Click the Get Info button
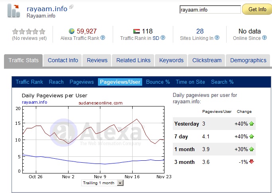The image size is (272, 193). click(x=257, y=9)
